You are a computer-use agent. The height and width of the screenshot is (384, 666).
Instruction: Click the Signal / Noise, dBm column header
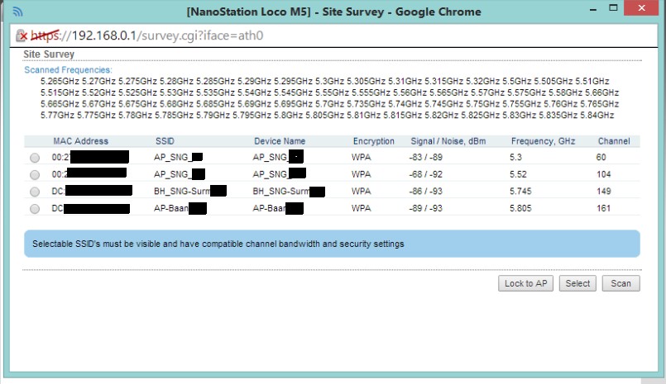448,141
